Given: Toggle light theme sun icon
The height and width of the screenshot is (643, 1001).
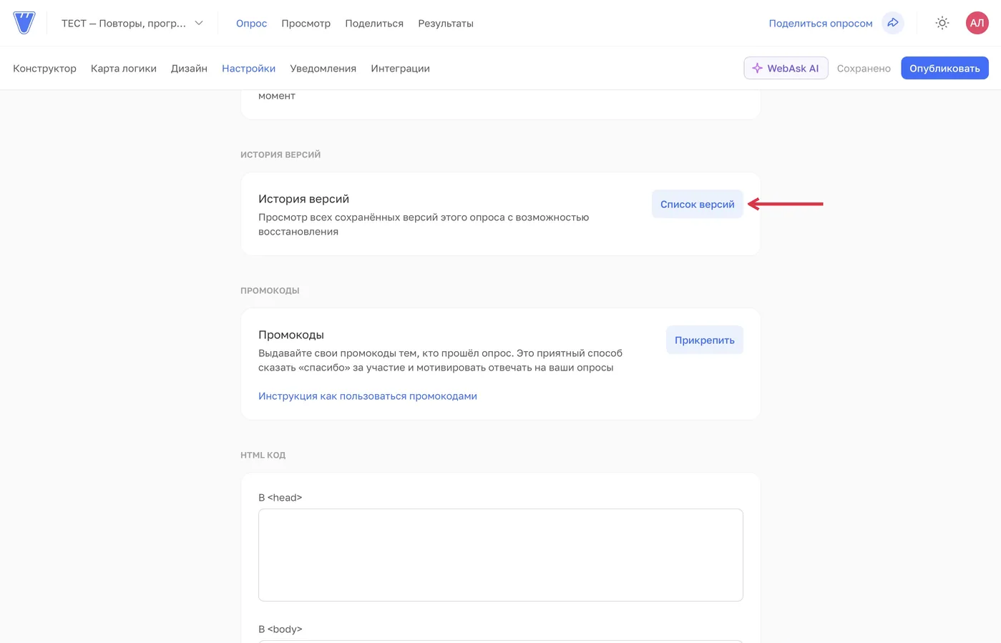Looking at the screenshot, I should click(x=942, y=23).
